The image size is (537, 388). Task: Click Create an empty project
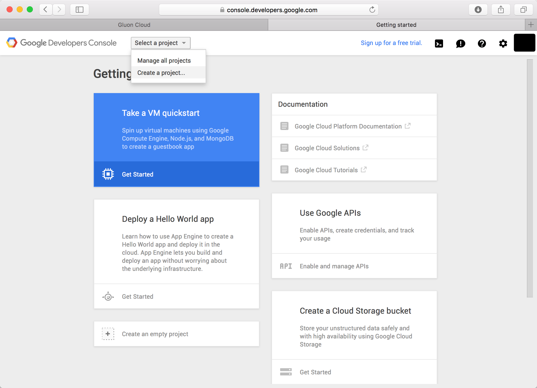coord(177,334)
